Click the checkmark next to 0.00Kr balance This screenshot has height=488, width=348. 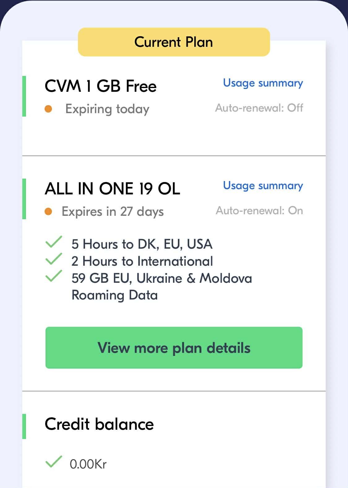point(54,462)
